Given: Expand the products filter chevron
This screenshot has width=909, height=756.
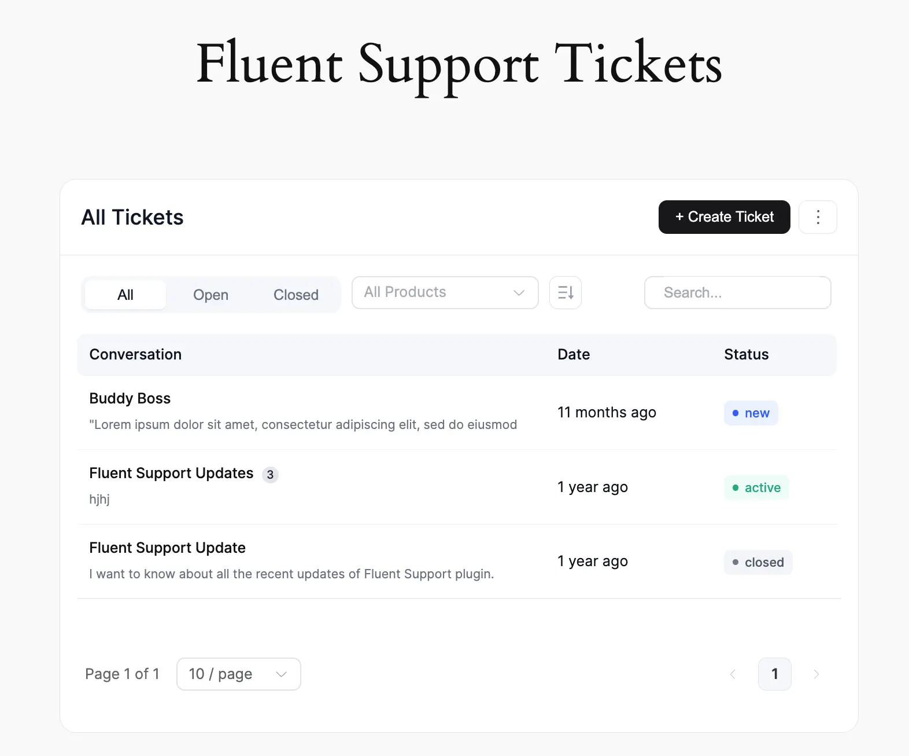Looking at the screenshot, I should coord(518,293).
